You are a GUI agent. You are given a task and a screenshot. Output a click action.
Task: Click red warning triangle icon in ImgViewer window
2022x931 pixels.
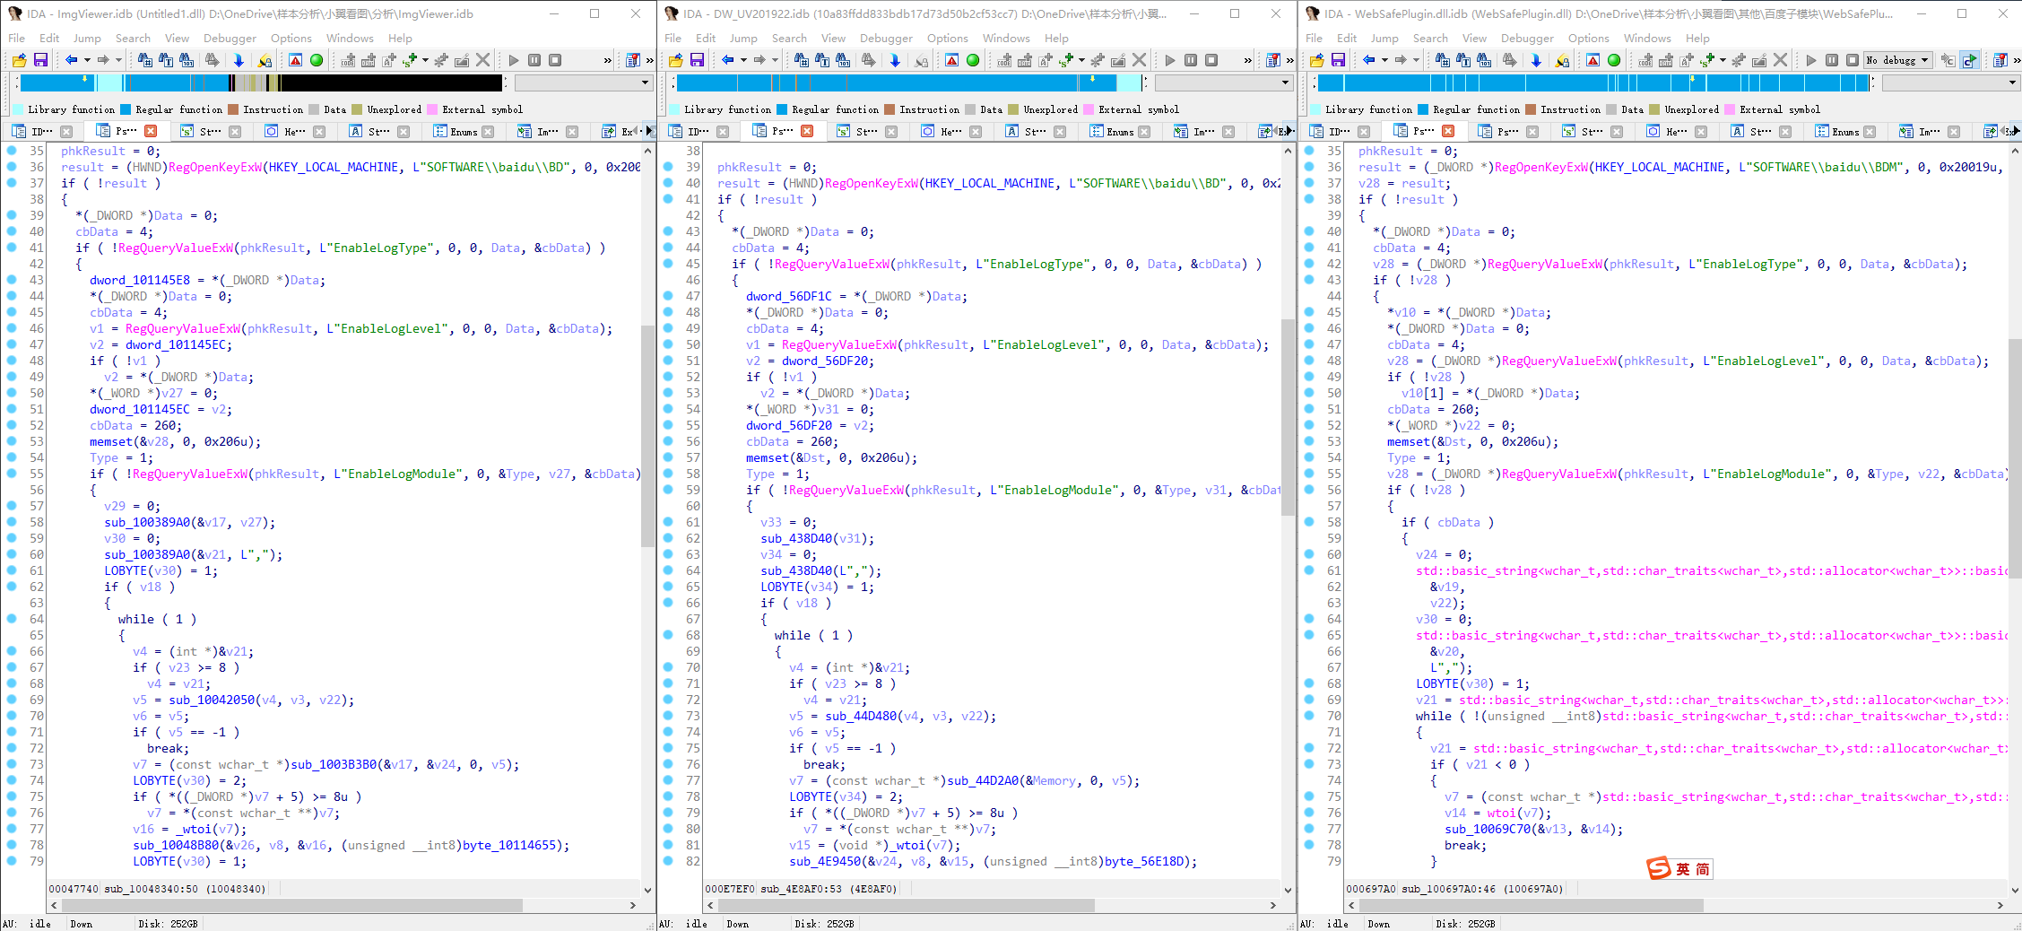pyautogui.click(x=295, y=60)
